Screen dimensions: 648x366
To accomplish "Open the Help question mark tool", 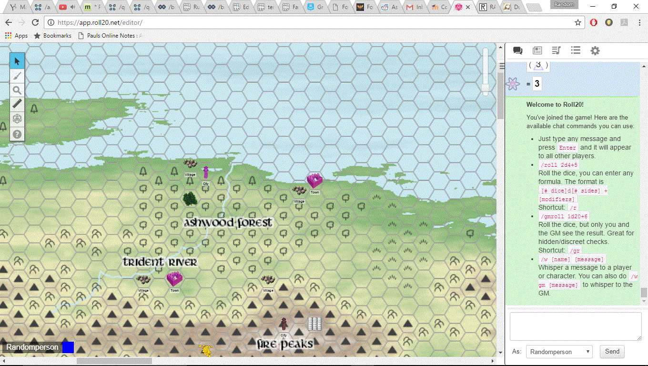I will pyautogui.click(x=17, y=134).
